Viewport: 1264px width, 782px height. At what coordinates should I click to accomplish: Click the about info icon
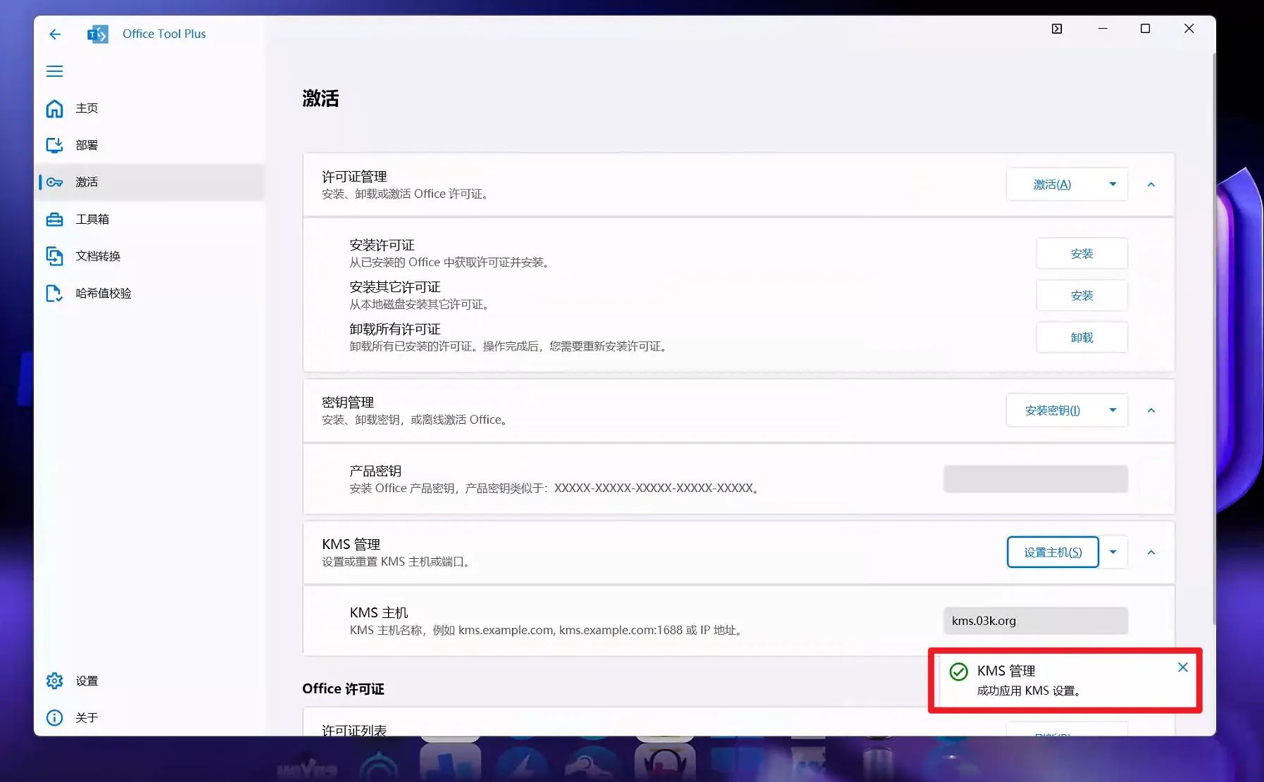54,717
